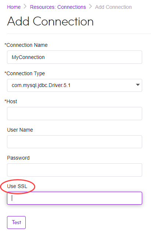
Task: Open the Home breadcrumb link
Action: tap(14, 7)
